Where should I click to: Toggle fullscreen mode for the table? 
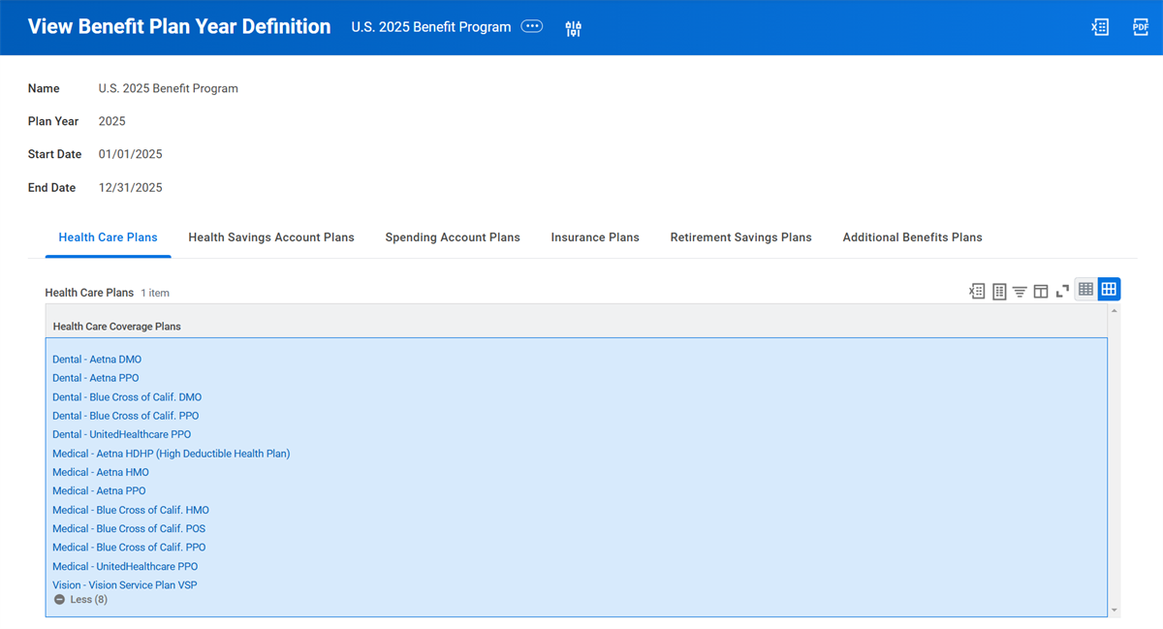1062,291
